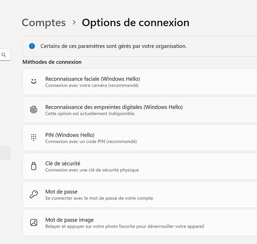This screenshot has width=257, height=244.
Task: Expand the Mot de passe section
Action: 138,194
